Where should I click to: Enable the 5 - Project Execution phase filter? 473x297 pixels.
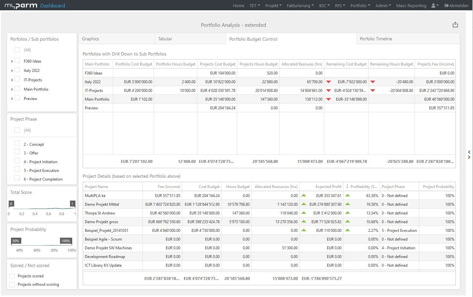17,170
